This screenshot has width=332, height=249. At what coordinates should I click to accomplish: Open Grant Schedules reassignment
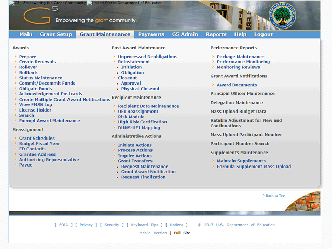pos(37,139)
